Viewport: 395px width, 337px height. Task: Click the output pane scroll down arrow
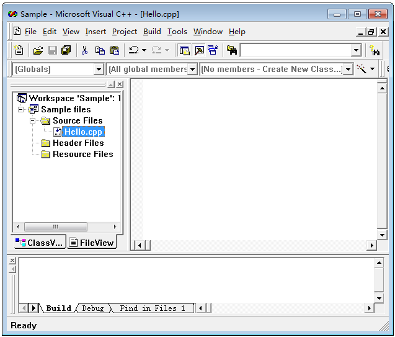pyautogui.click(x=379, y=298)
